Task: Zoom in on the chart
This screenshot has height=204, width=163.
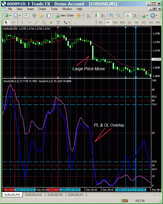Action: [x=111, y=15]
